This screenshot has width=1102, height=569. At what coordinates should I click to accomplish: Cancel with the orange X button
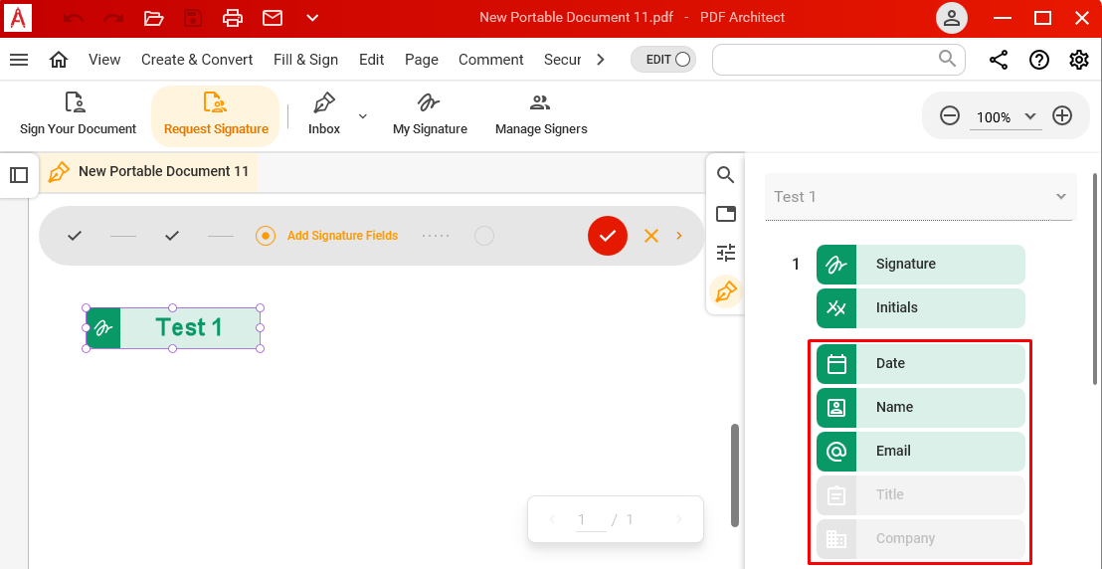(x=651, y=236)
